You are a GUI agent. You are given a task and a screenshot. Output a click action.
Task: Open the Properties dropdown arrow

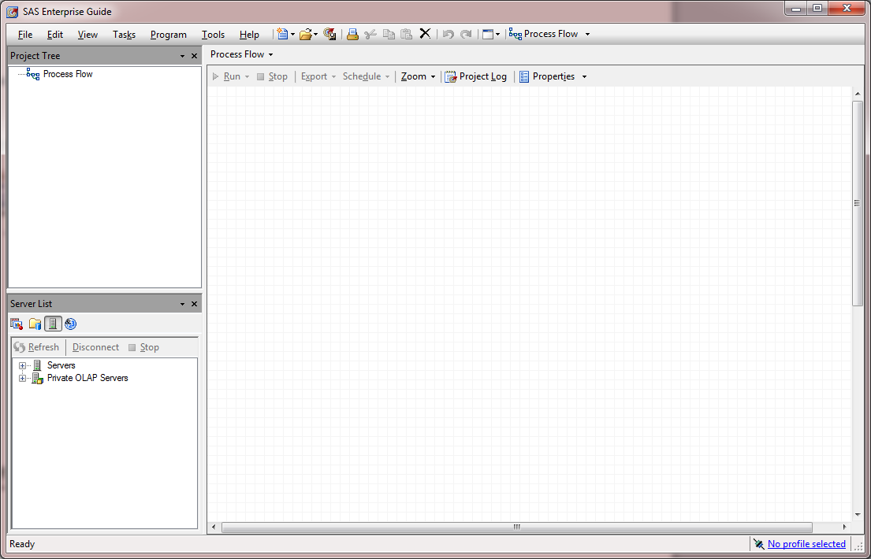[584, 77]
